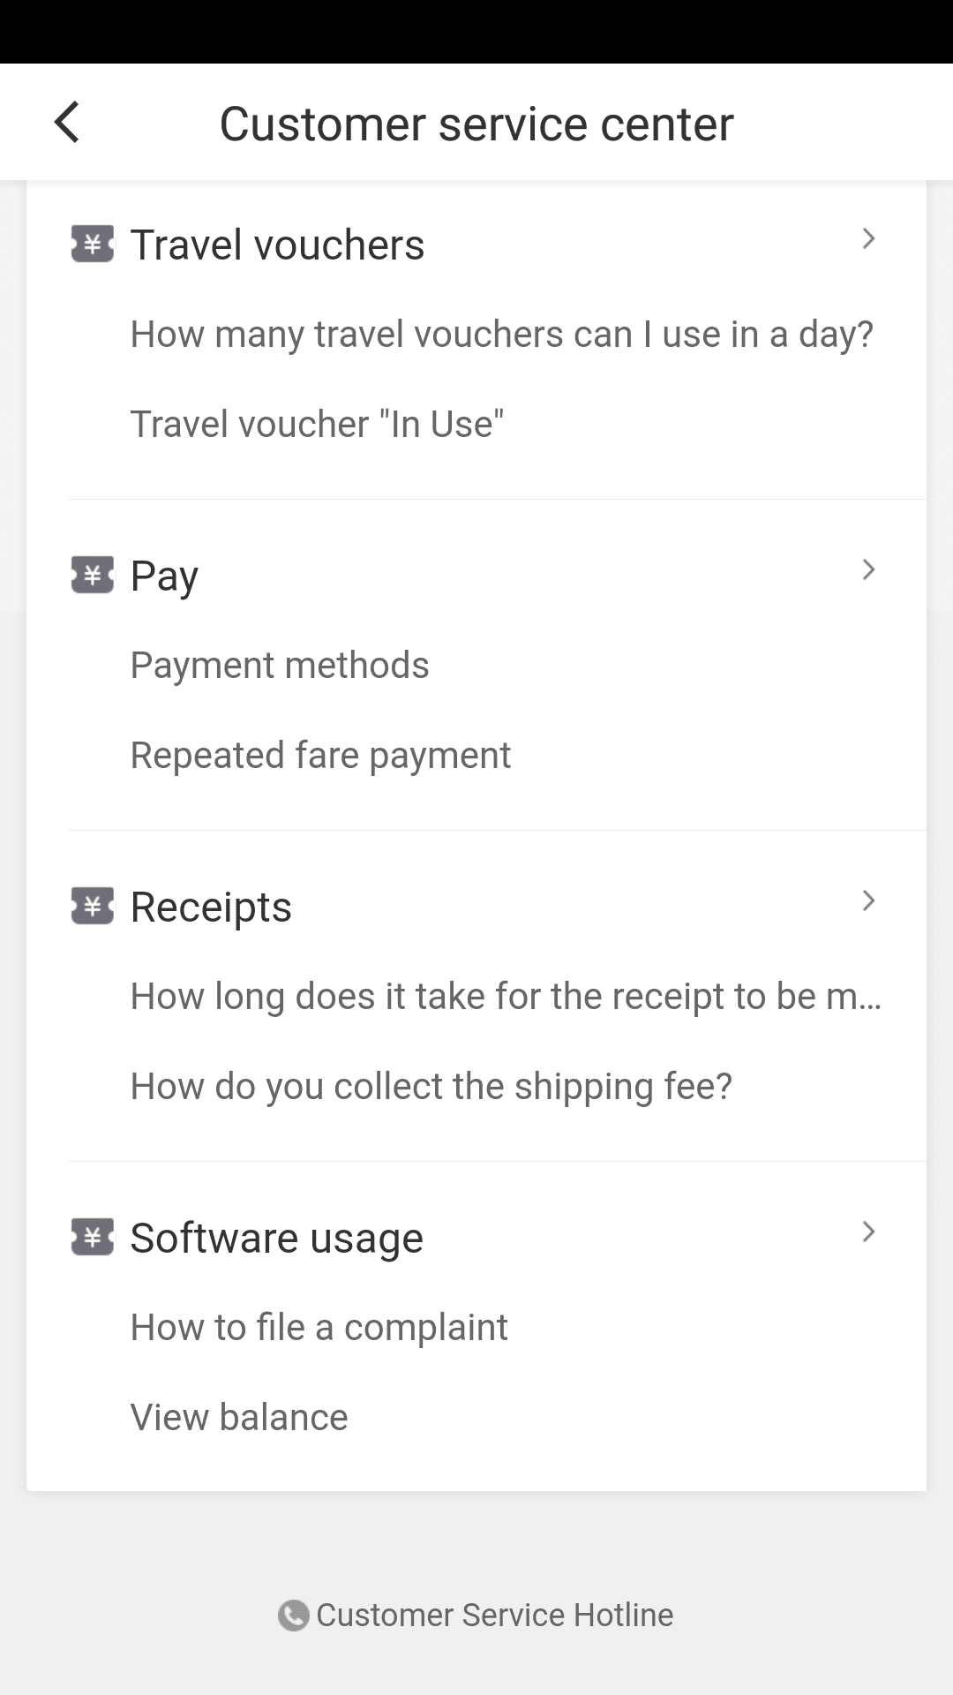Tap the Receipts section ticket icon
This screenshot has width=953, height=1695.
point(93,907)
